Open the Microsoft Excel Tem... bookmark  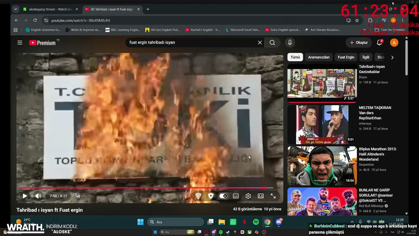tap(243, 30)
